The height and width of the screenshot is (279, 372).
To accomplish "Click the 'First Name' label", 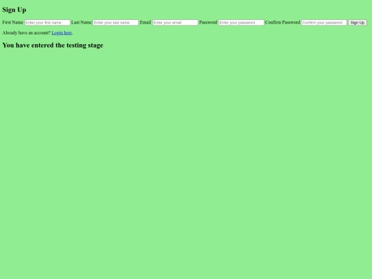I will point(12,22).
